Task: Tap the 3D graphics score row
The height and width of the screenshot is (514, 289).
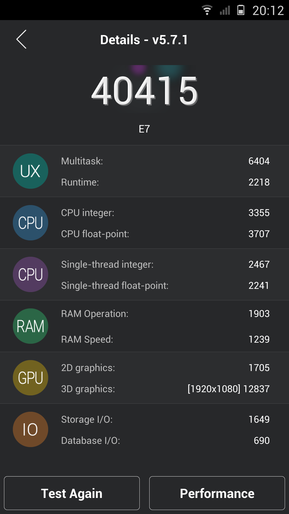Action: pyautogui.click(x=165, y=389)
